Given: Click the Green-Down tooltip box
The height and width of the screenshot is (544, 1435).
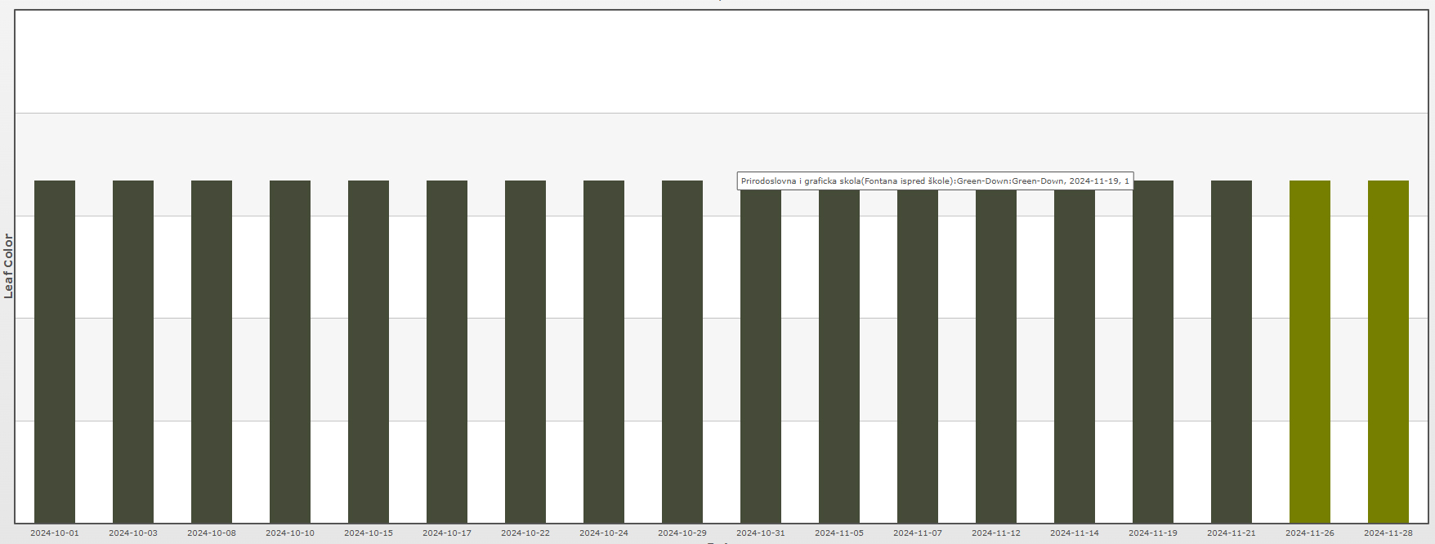Looking at the screenshot, I should tap(935, 181).
